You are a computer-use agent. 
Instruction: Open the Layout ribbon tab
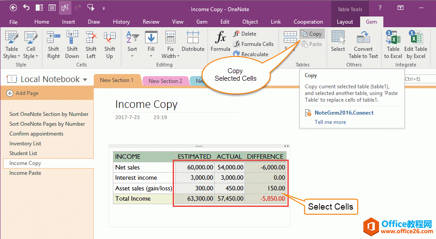coord(345,22)
